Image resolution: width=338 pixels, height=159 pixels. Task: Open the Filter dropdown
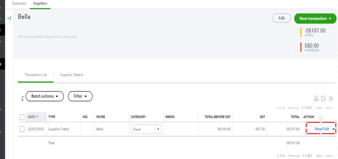pos(80,96)
